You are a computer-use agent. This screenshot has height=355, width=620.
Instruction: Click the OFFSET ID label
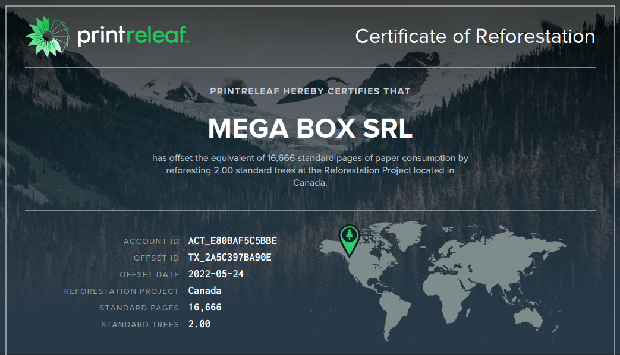pyautogui.click(x=156, y=258)
